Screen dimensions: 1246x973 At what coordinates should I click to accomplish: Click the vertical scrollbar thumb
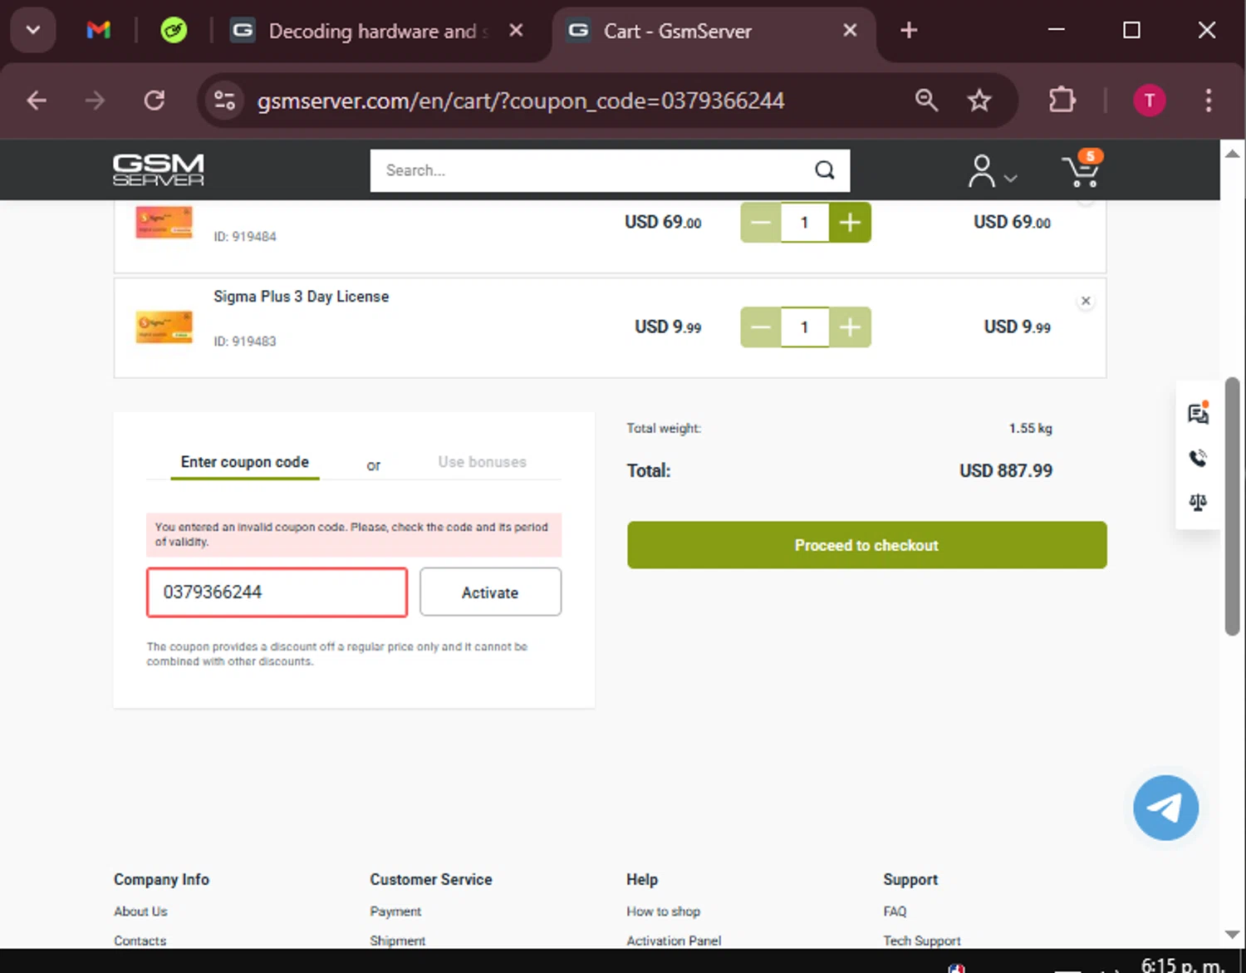pos(1233,507)
